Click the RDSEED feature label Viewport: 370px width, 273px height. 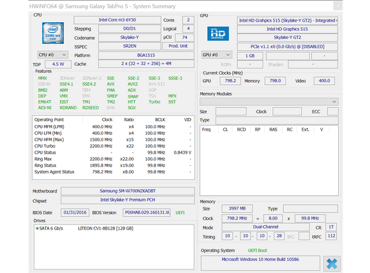point(91,108)
